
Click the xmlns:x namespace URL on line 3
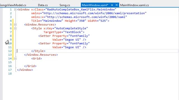click(x=86, y=17)
